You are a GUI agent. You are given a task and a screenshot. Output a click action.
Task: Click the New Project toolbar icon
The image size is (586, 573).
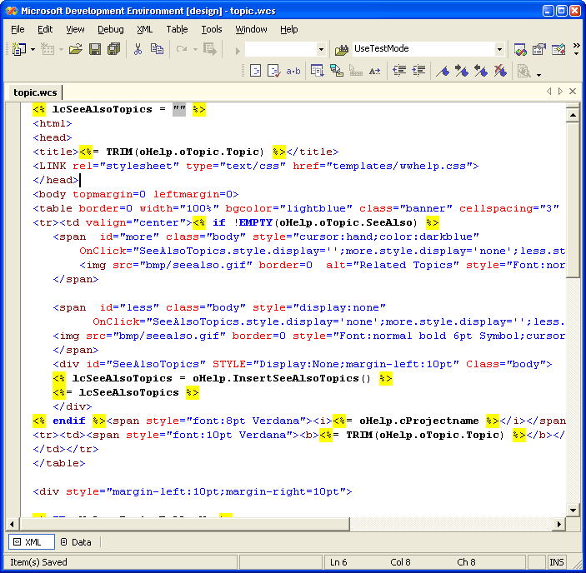[x=18, y=49]
